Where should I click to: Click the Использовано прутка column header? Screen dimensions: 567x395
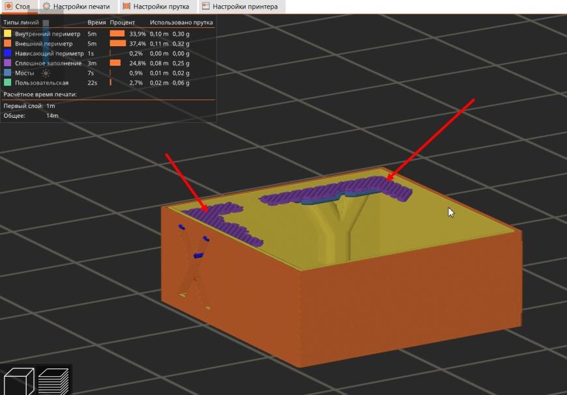click(x=181, y=23)
